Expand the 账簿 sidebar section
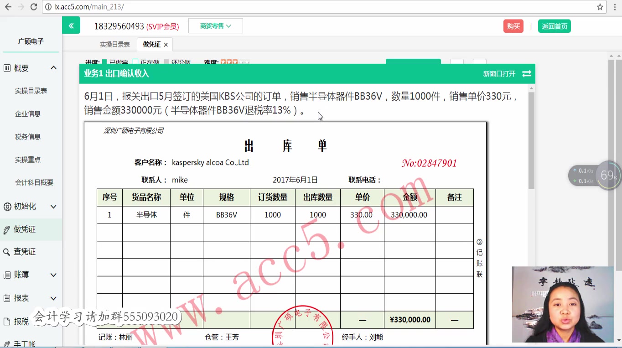The width and height of the screenshot is (622, 348). (x=53, y=275)
